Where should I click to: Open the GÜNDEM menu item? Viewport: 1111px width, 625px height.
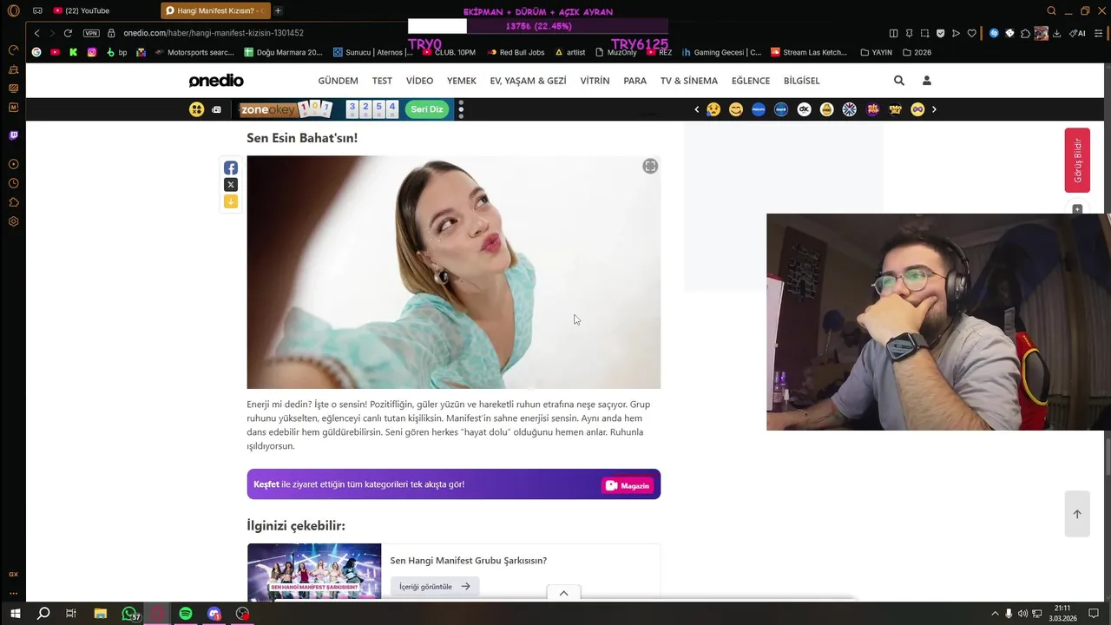338,81
